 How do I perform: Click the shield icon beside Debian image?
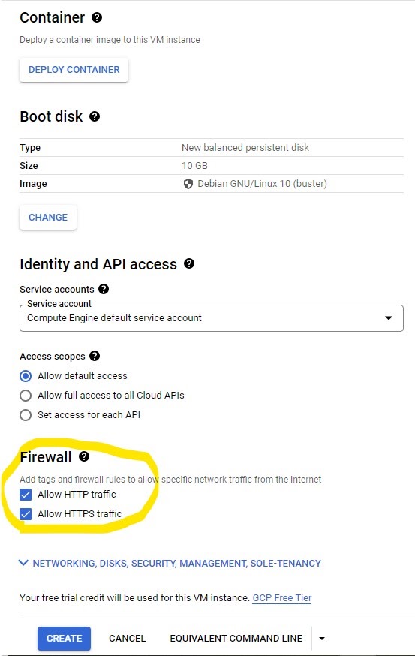[x=188, y=184]
